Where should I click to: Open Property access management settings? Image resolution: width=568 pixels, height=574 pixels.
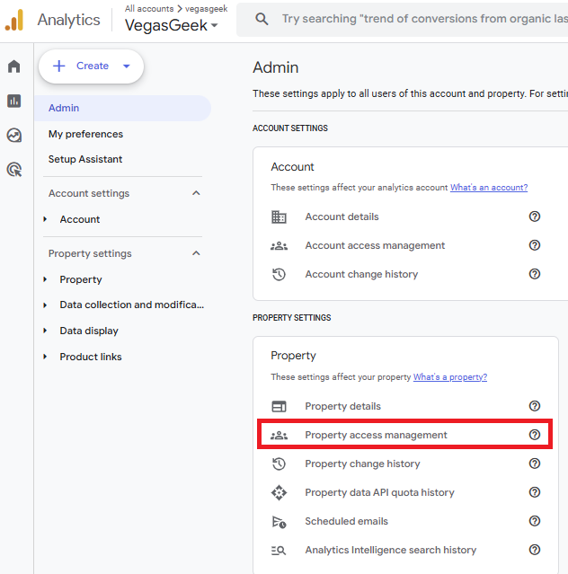point(376,435)
